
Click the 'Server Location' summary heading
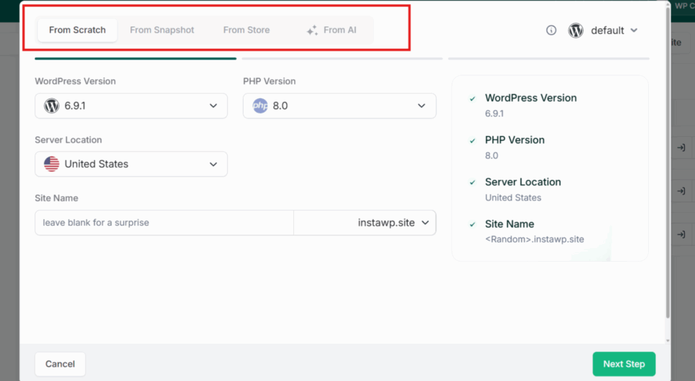(523, 182)
